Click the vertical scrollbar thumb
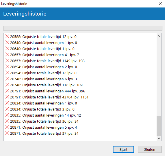Image resolution: width=165 pixels, height=156 pixels. pos(159,126)
